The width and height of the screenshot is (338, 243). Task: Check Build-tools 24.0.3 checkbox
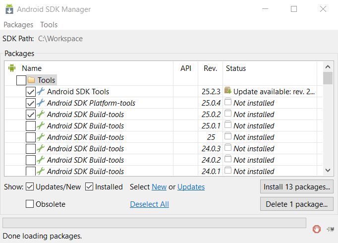coord(31,149)
